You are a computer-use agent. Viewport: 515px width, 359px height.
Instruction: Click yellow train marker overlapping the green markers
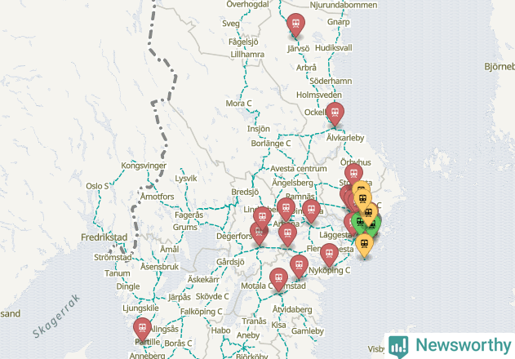coord(369,213)
